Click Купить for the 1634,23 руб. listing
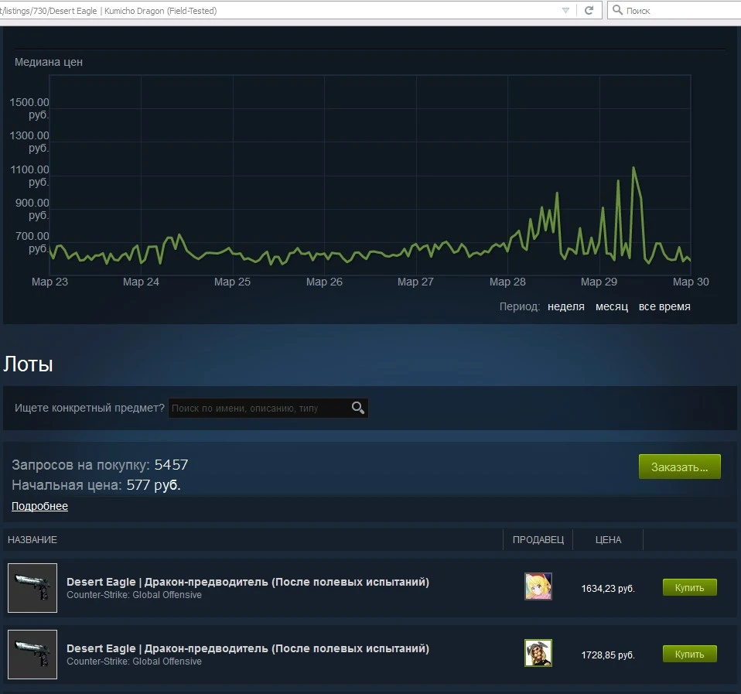The height and width of the screenshot is (694, 741). 689,588
